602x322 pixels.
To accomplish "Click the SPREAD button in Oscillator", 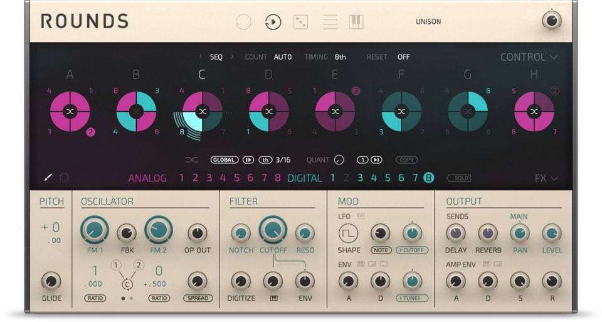I will point(198,298).
